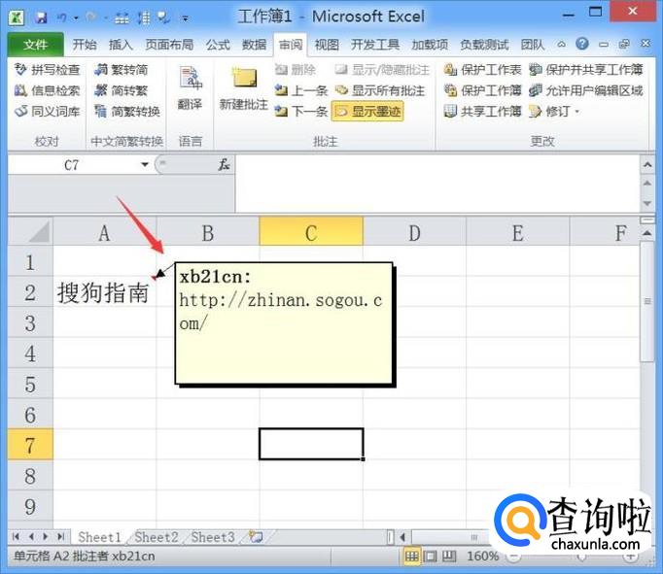Open 信息检索 research tool
The image size is (663, 574).
pyautogui.click(x=48, y=90)
